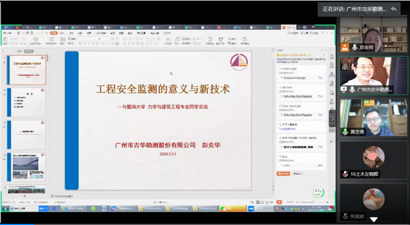410x225 pixels.
Task: Click fit-to-window icon after the zoom slider
Action: point(332,202)
